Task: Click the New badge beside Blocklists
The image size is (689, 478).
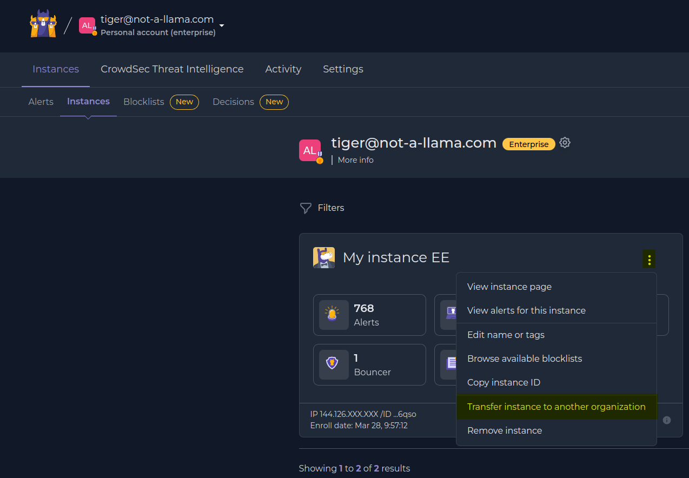Action: [184, 102]
